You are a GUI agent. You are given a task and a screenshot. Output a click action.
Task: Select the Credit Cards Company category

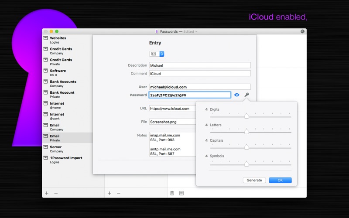tap(67, 51)
